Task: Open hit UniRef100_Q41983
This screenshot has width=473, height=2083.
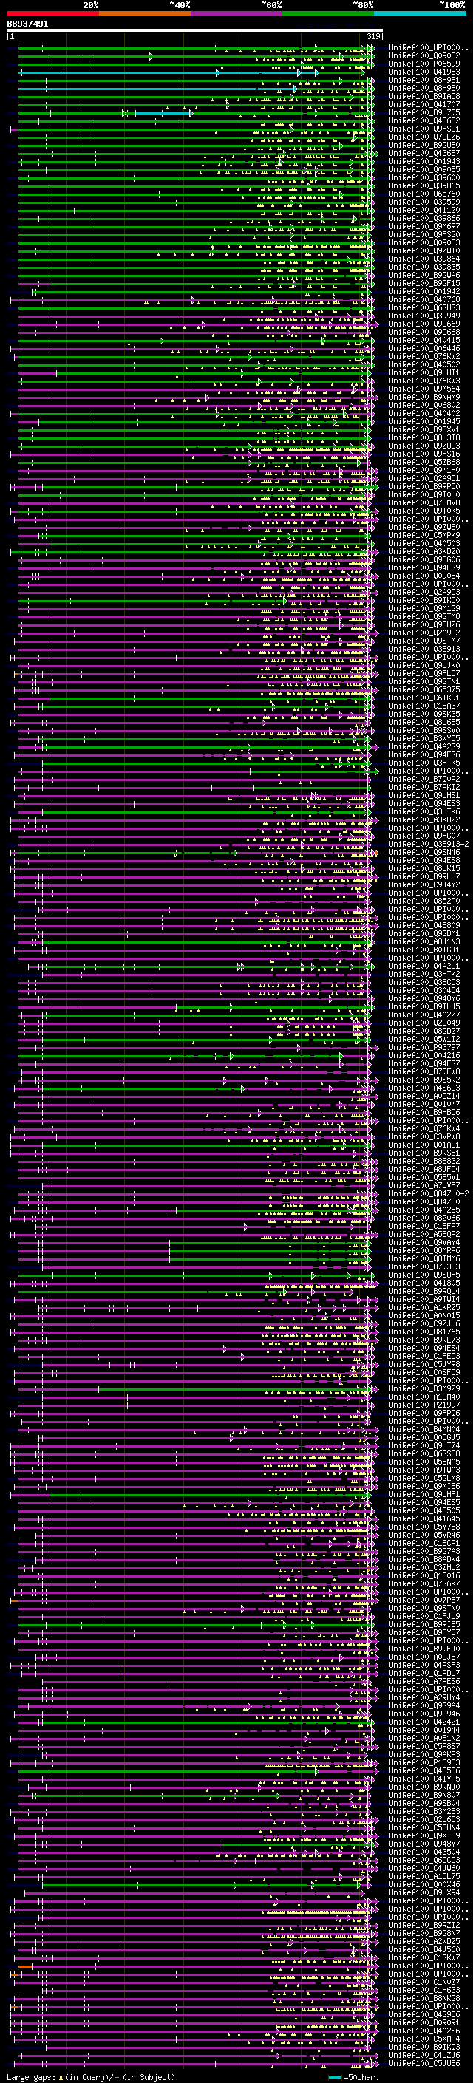Action: click(x=424, y=72)
